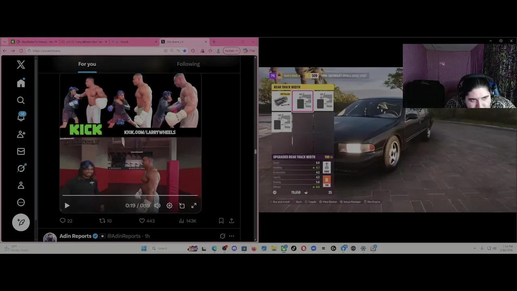Switch to the Larry Wheels Files browser tab
The image size is (517, 291).
(84, 42)
